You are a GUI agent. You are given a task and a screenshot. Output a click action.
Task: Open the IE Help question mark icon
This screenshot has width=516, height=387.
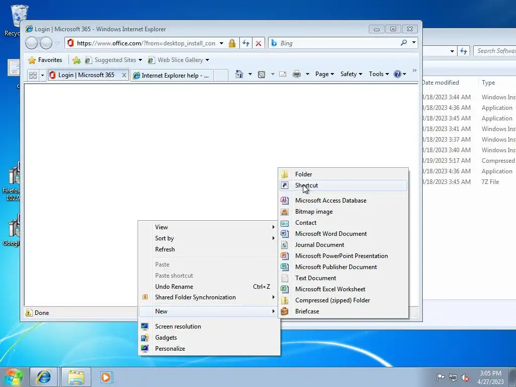tap(397, 74)
